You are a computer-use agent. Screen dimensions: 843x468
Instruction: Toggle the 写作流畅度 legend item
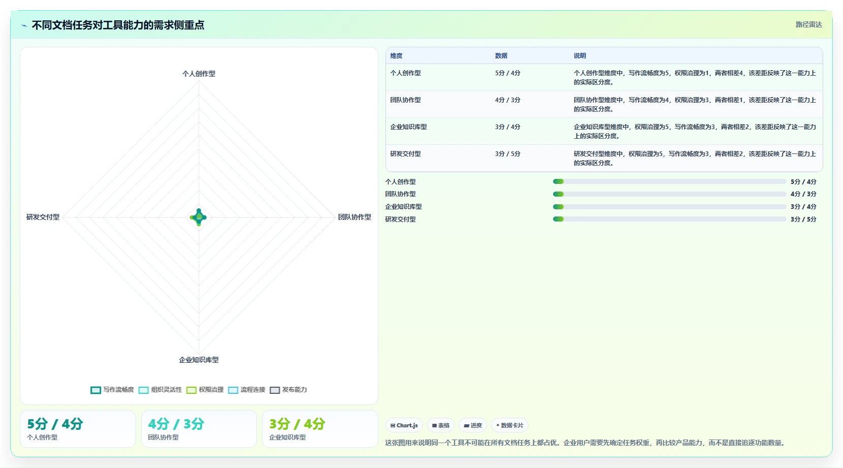click(x=112, y=390)
